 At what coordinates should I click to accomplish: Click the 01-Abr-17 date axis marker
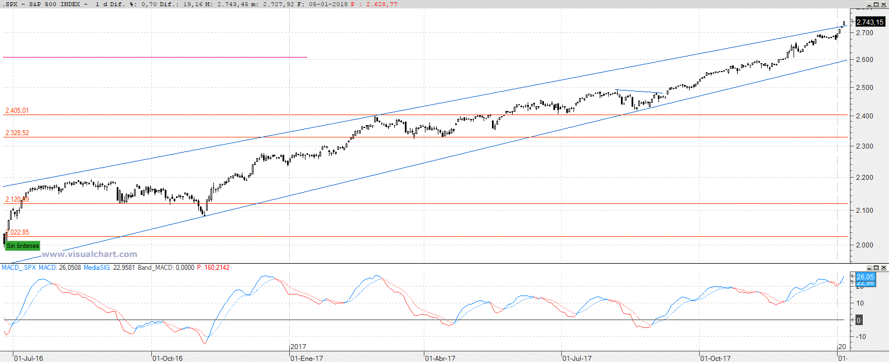440,358
